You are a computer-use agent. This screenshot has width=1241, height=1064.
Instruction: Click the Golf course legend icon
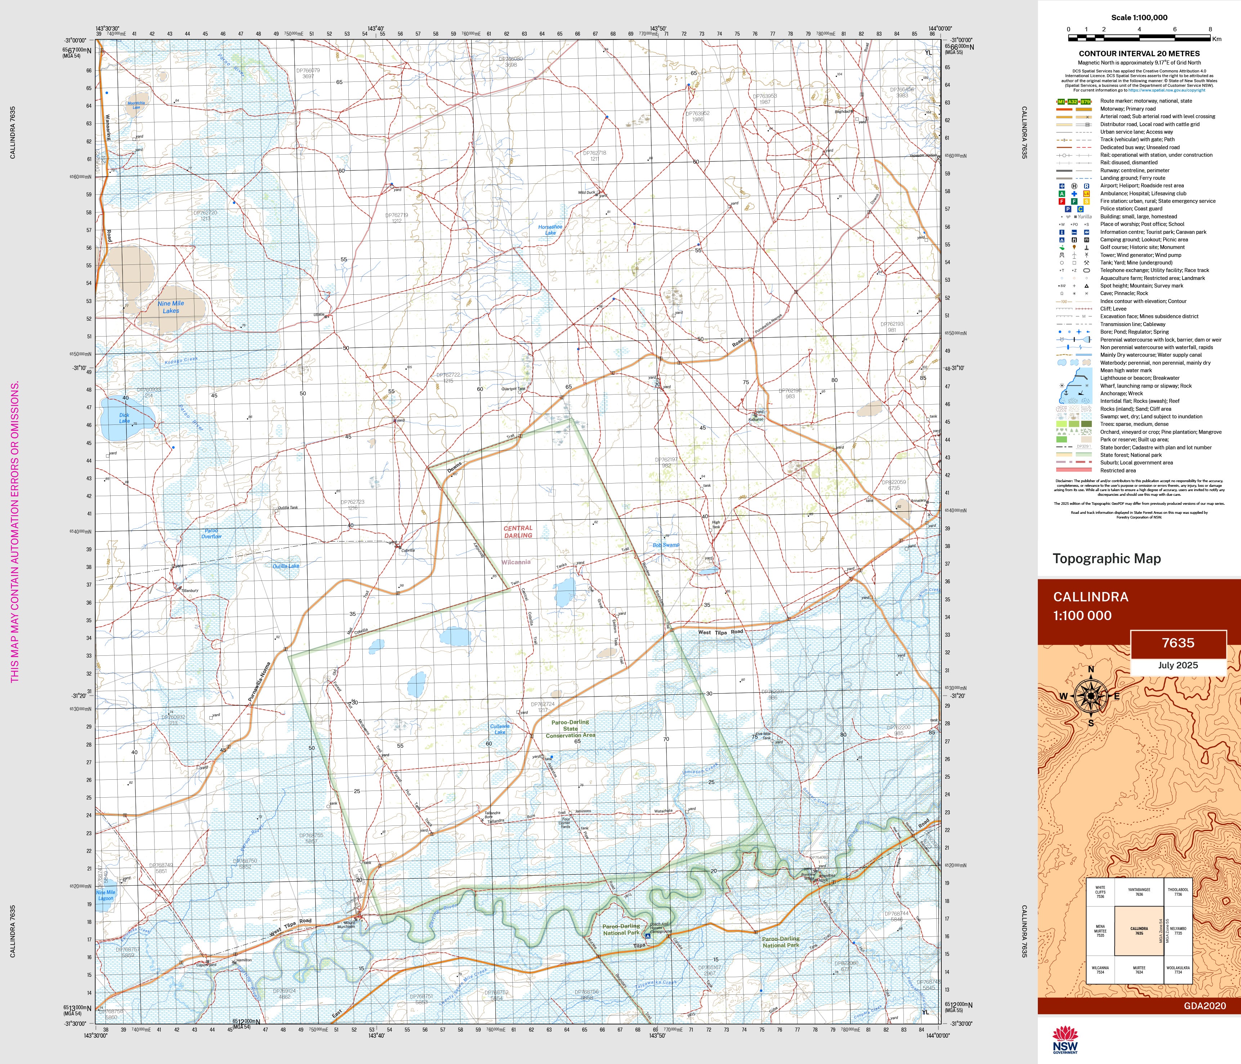1062,248
